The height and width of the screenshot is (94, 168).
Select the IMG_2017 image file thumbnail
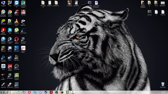[163, 3]
